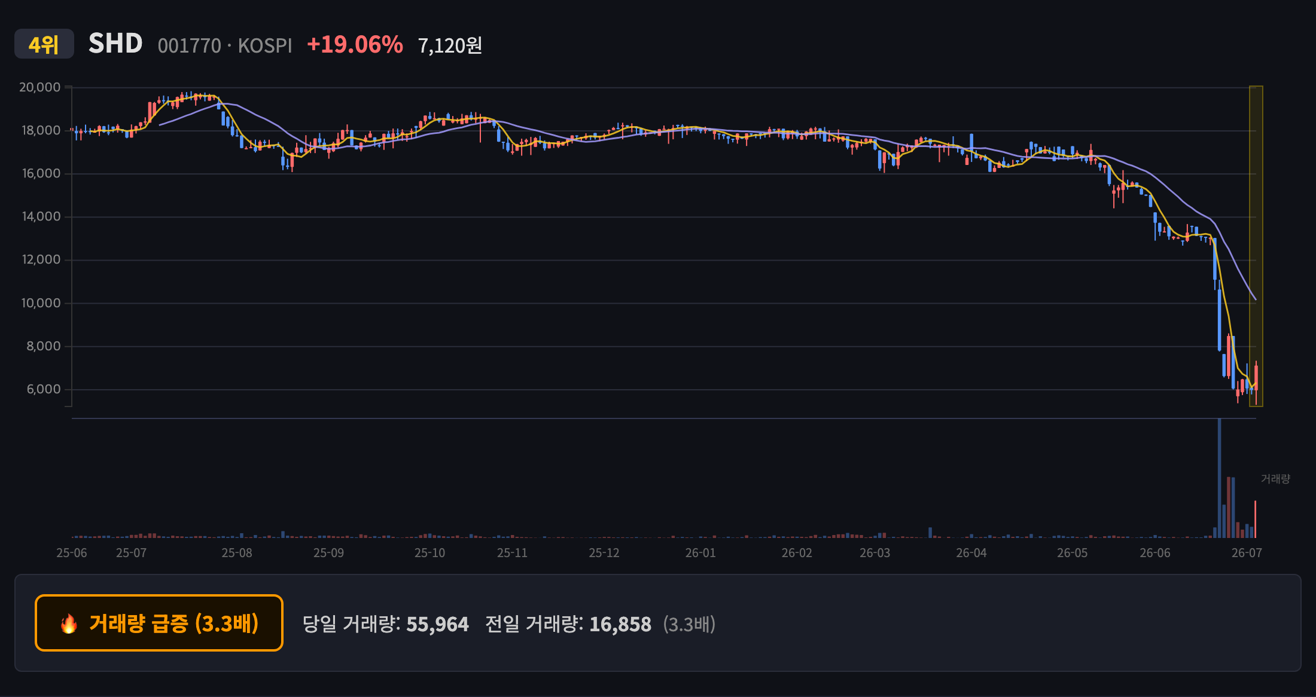
Task: Click the 8,000 y-axis label
Action: pyautogui.click(x=44, y=346)
